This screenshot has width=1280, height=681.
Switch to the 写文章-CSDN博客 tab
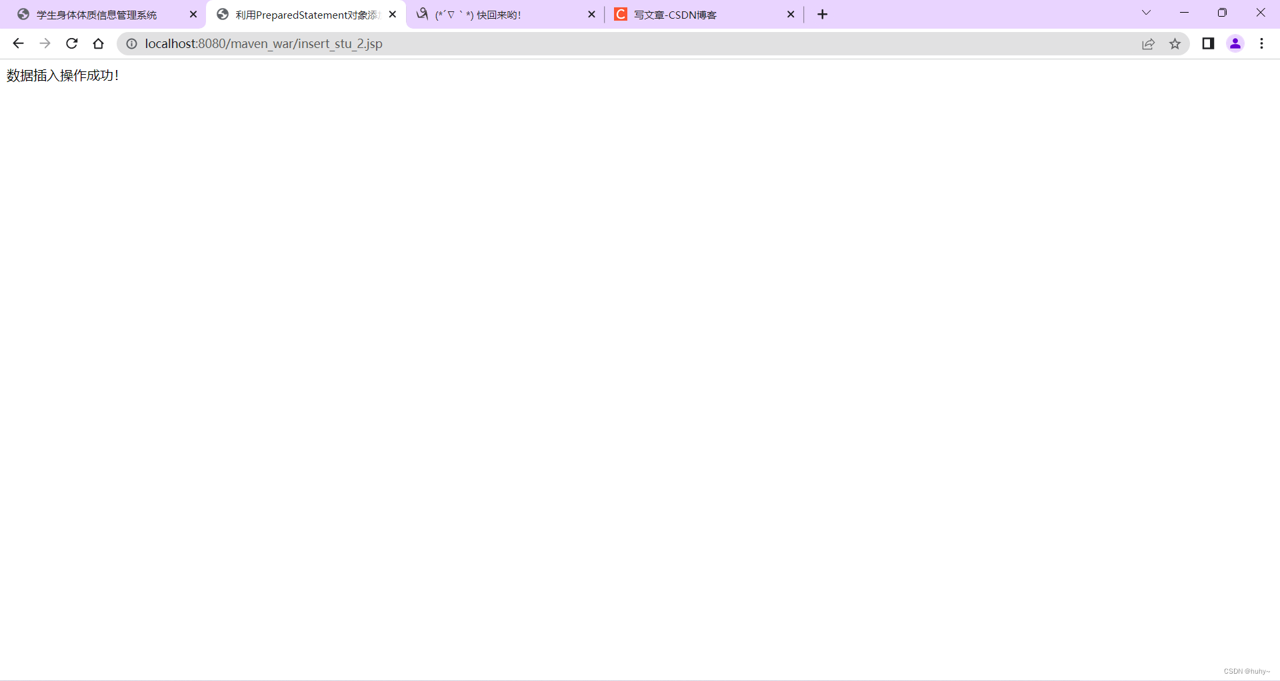(703, 15)
